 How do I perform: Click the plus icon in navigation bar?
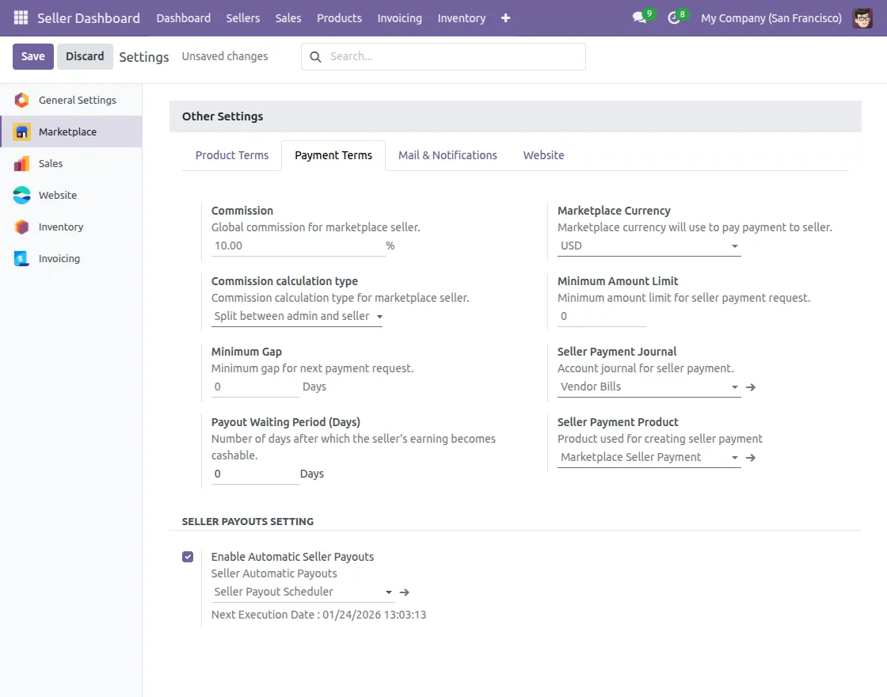pos(506,17)
